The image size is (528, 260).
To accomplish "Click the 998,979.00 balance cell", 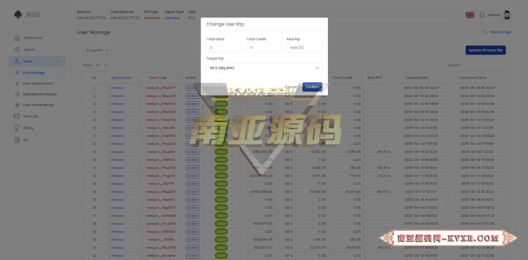I will point(263,224).
